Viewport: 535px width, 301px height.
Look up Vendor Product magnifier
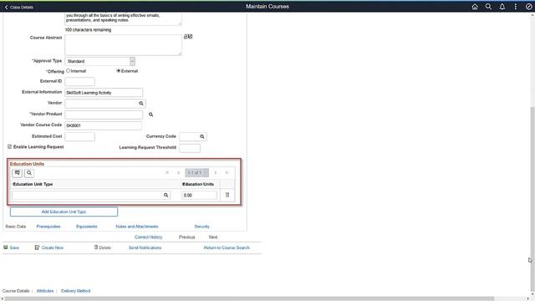pos(150,115)
